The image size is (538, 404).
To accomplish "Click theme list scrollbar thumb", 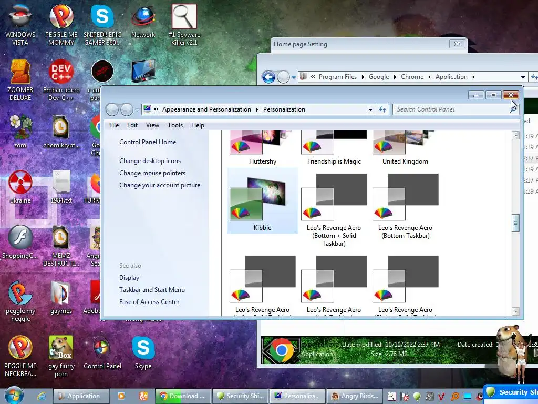I will (x=515, y=223).
